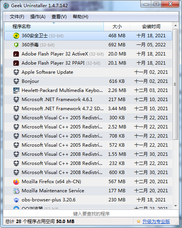This screenshot has width=182, height=228.
Task: Click the 键入要查找的程序 search field
Action: click(91, 214)
